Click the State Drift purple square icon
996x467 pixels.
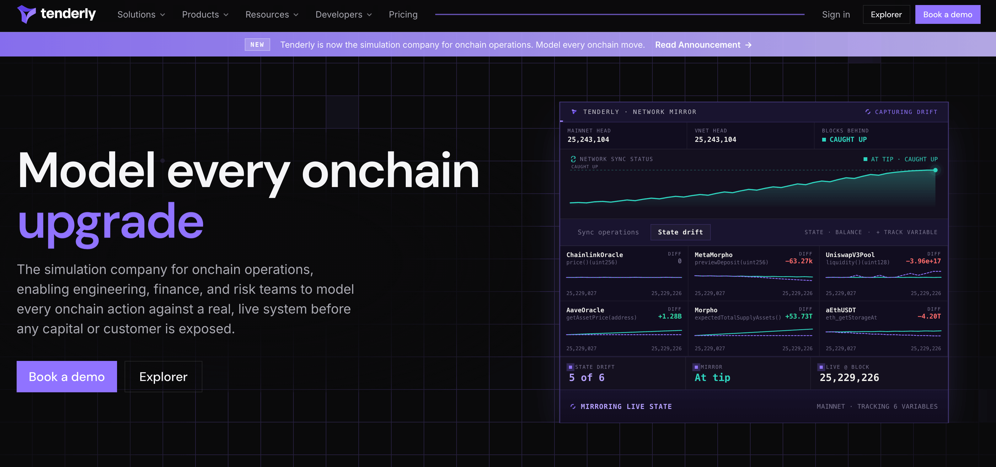point(570,367)
